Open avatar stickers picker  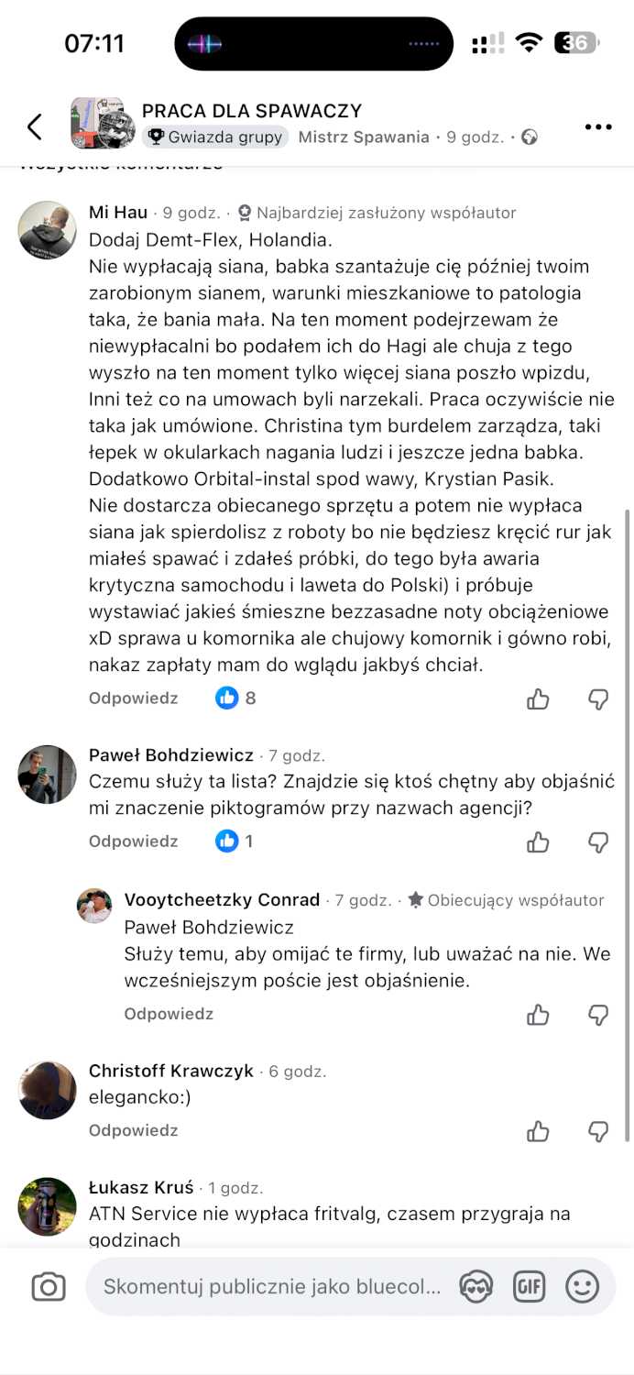[476, 1287]
